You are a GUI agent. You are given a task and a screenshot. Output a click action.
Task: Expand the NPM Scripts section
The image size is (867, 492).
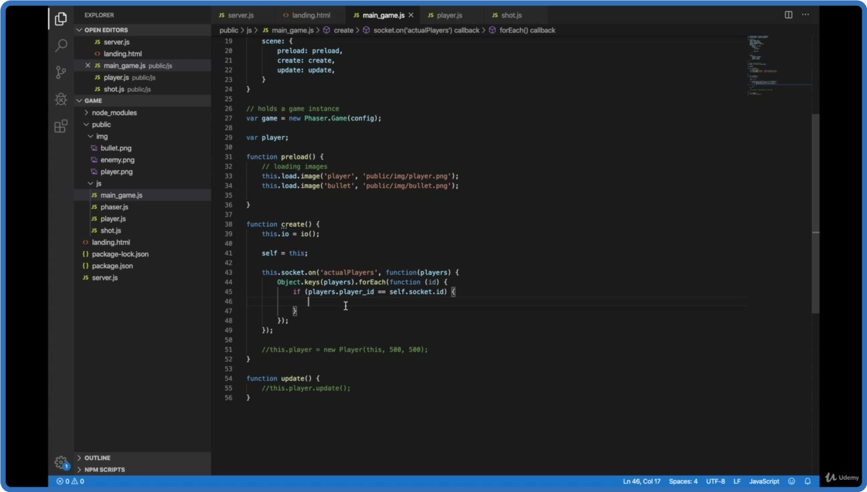[104, 469]
